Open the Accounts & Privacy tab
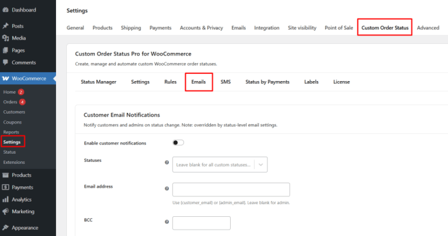448x236 pixels. 201,28
